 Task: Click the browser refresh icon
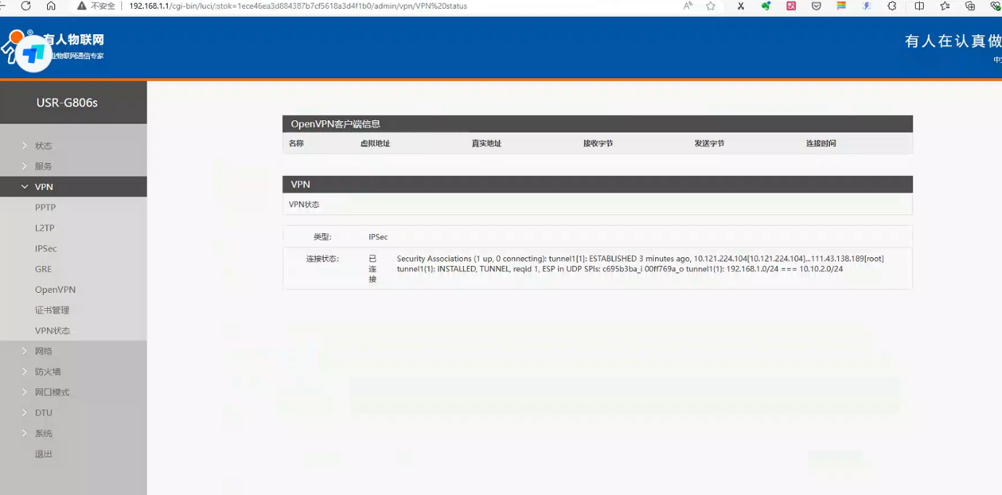pyautogui.click(x=26, y=6)
